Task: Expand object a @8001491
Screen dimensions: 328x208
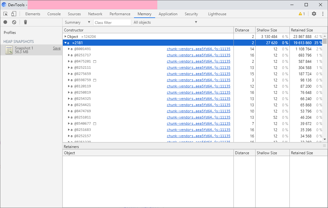Action: (x=69, y=49)
